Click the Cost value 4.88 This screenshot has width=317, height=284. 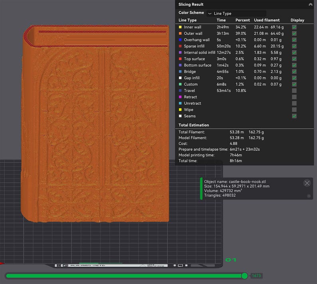233,144
